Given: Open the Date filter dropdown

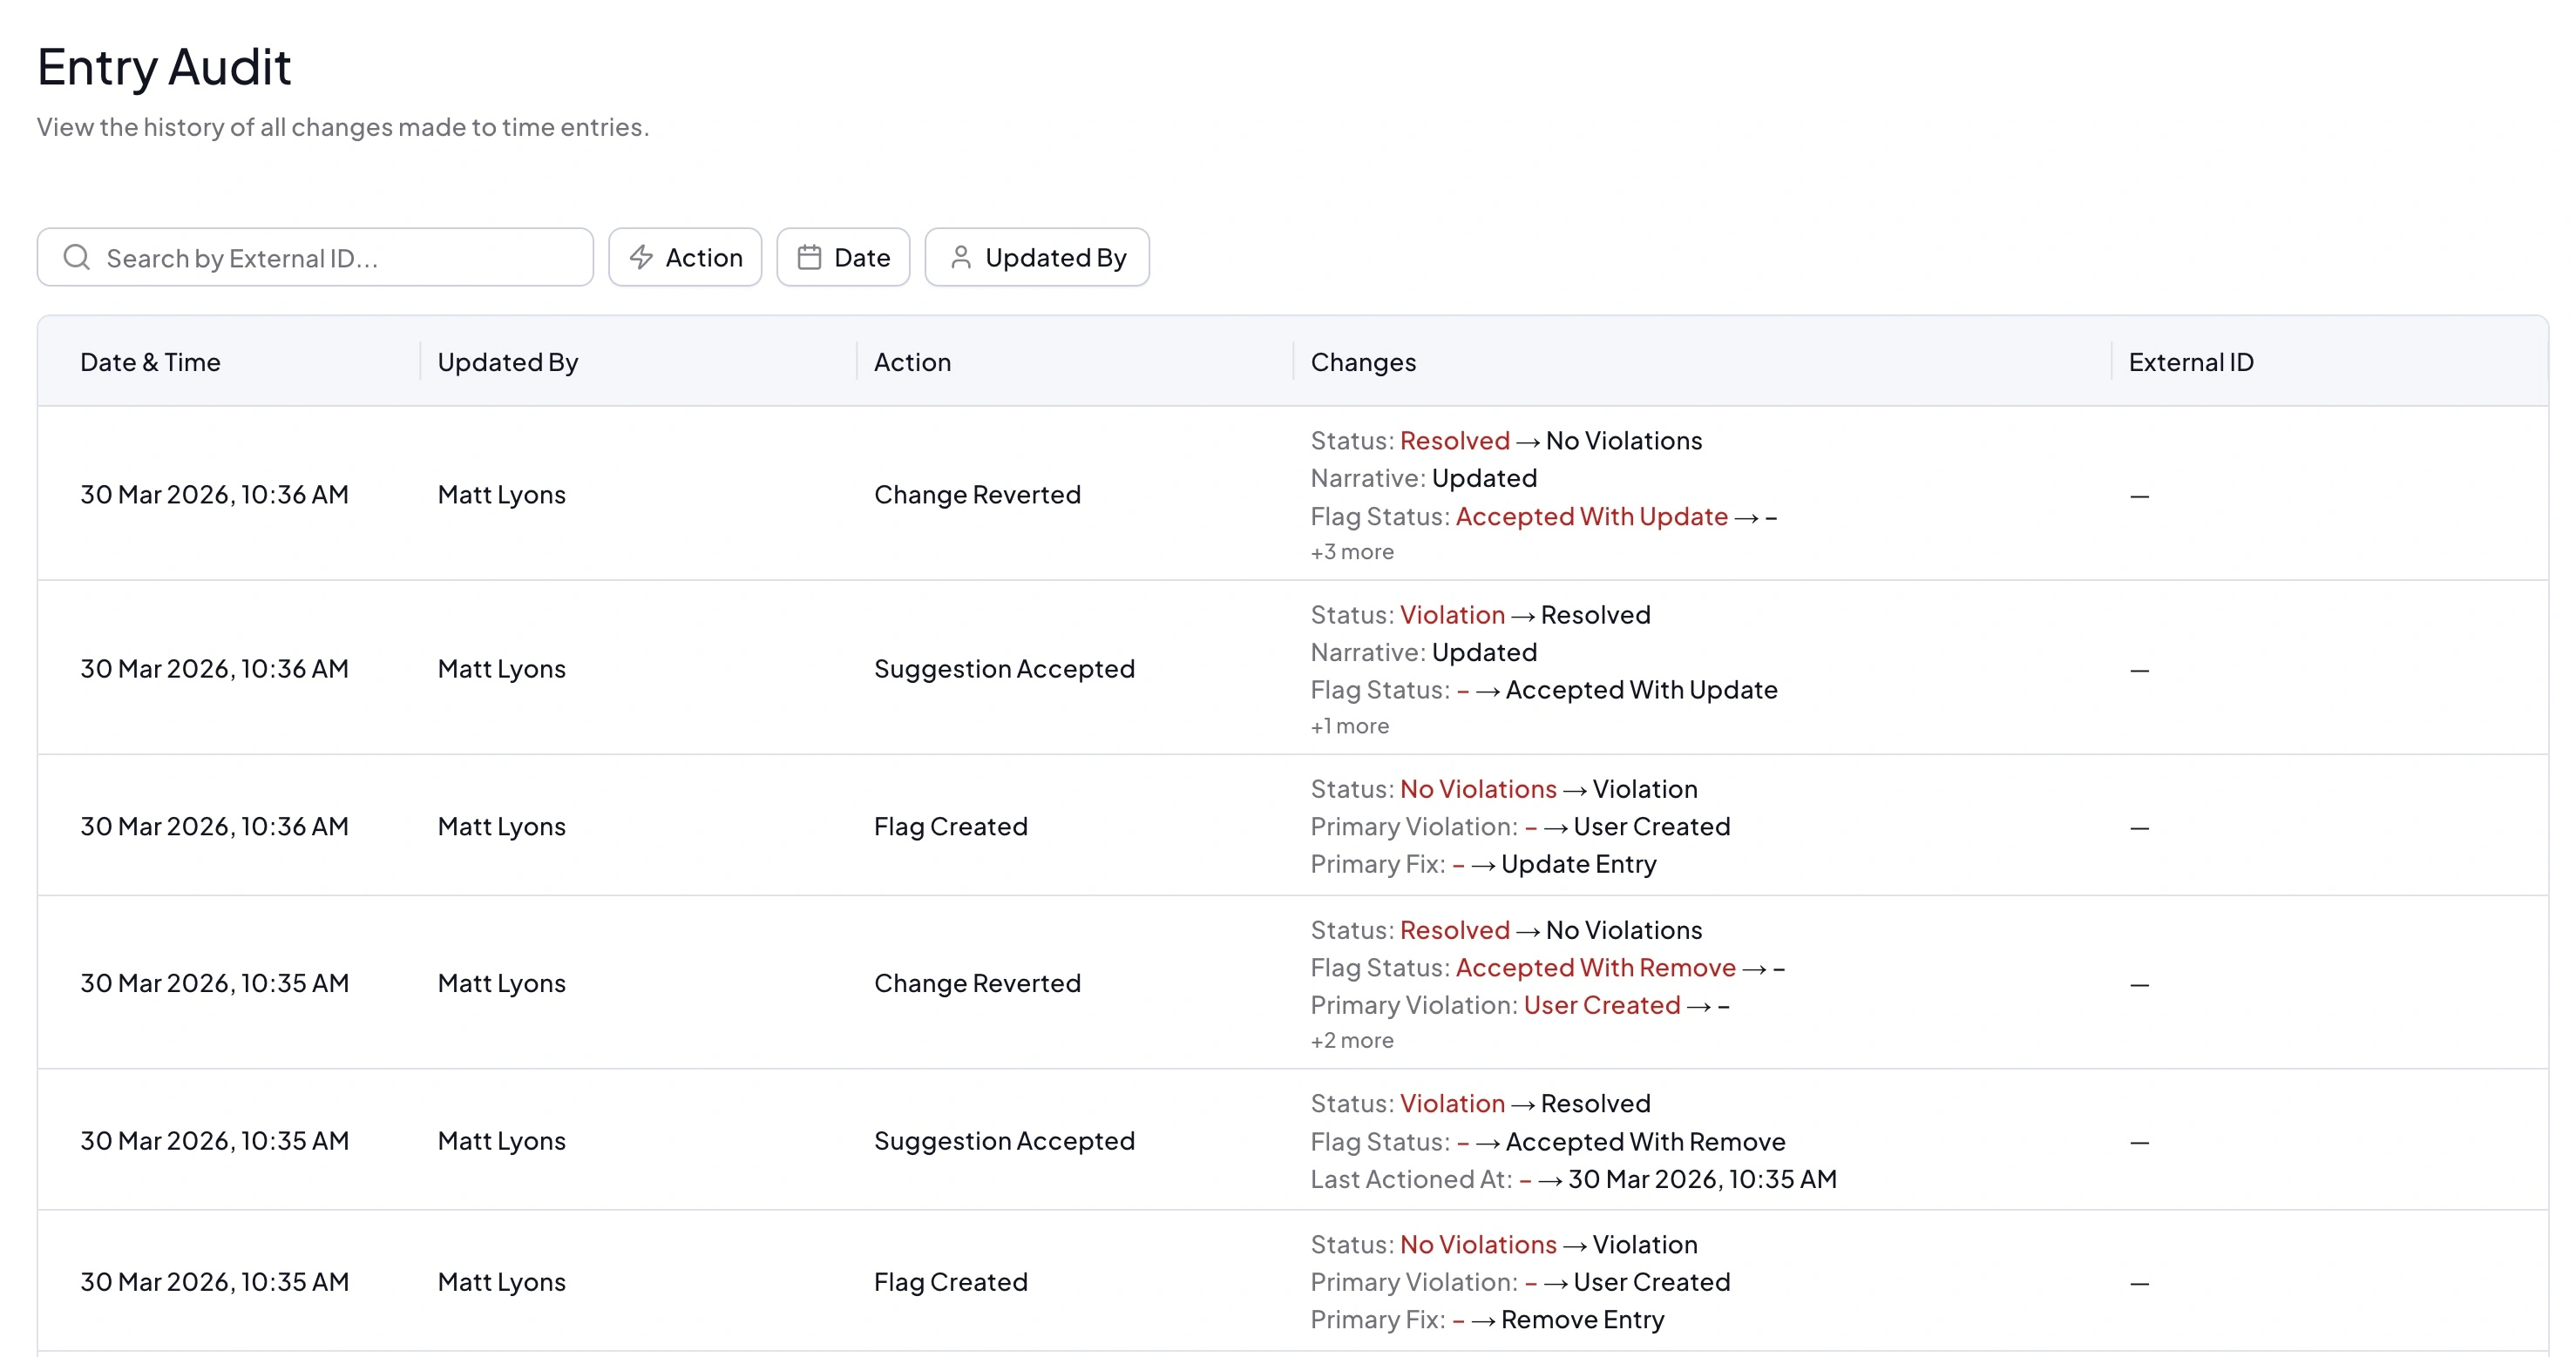Looking at the screenshot, I should [x=843, y=257].
